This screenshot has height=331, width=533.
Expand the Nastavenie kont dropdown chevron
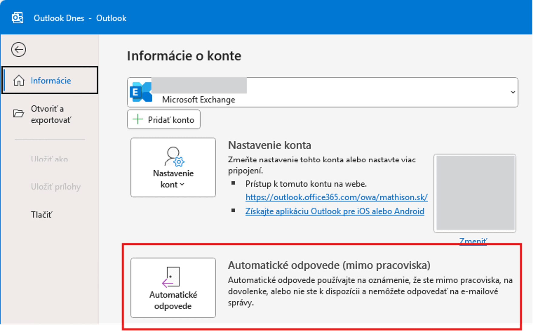182,184
